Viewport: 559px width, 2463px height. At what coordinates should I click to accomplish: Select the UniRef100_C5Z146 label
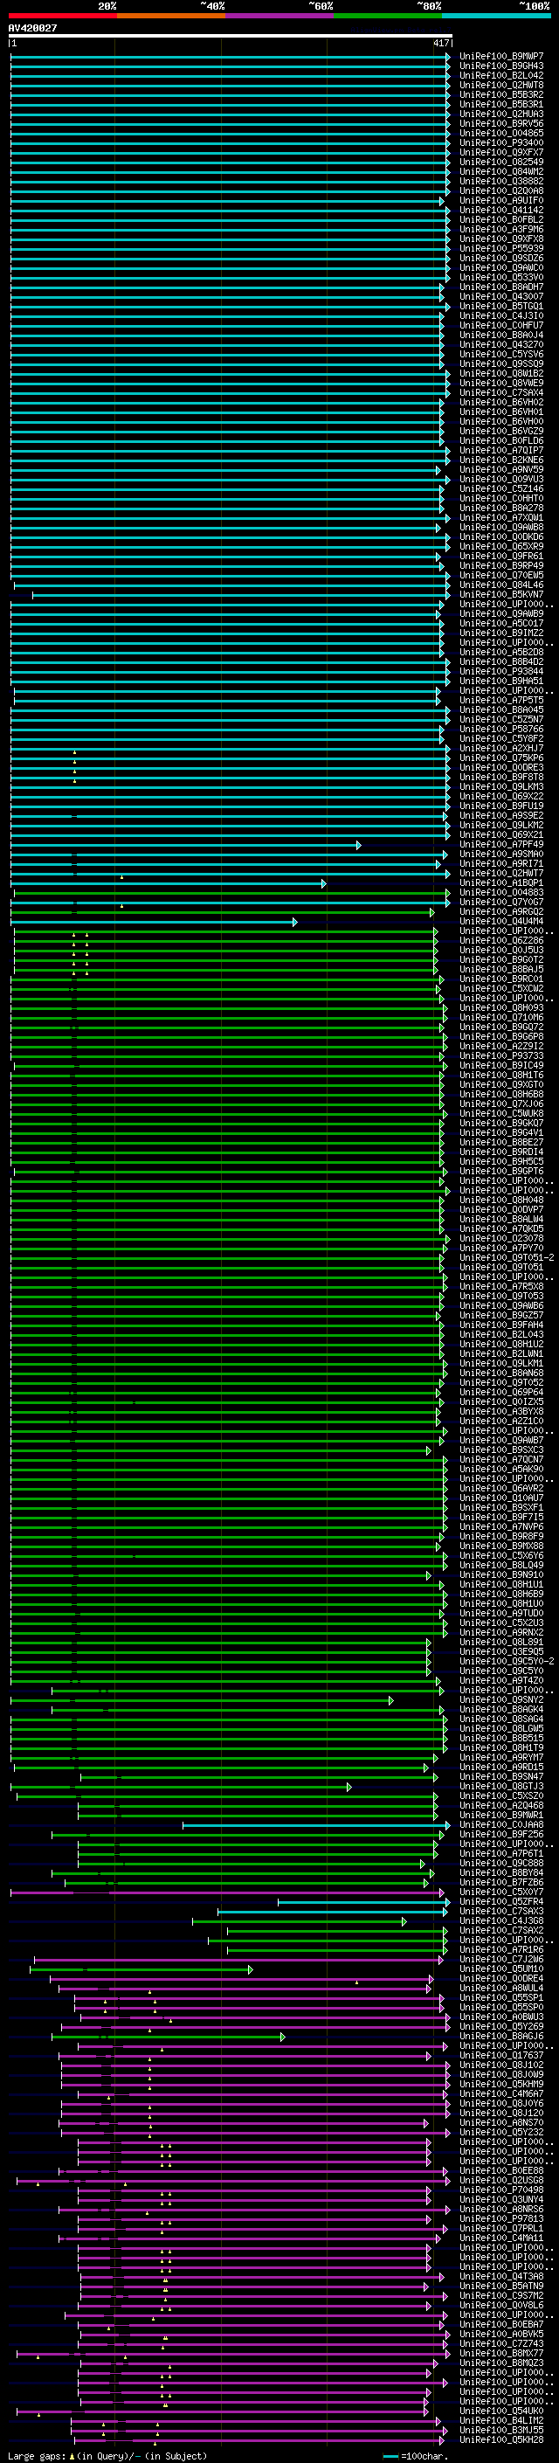[501, 488]
